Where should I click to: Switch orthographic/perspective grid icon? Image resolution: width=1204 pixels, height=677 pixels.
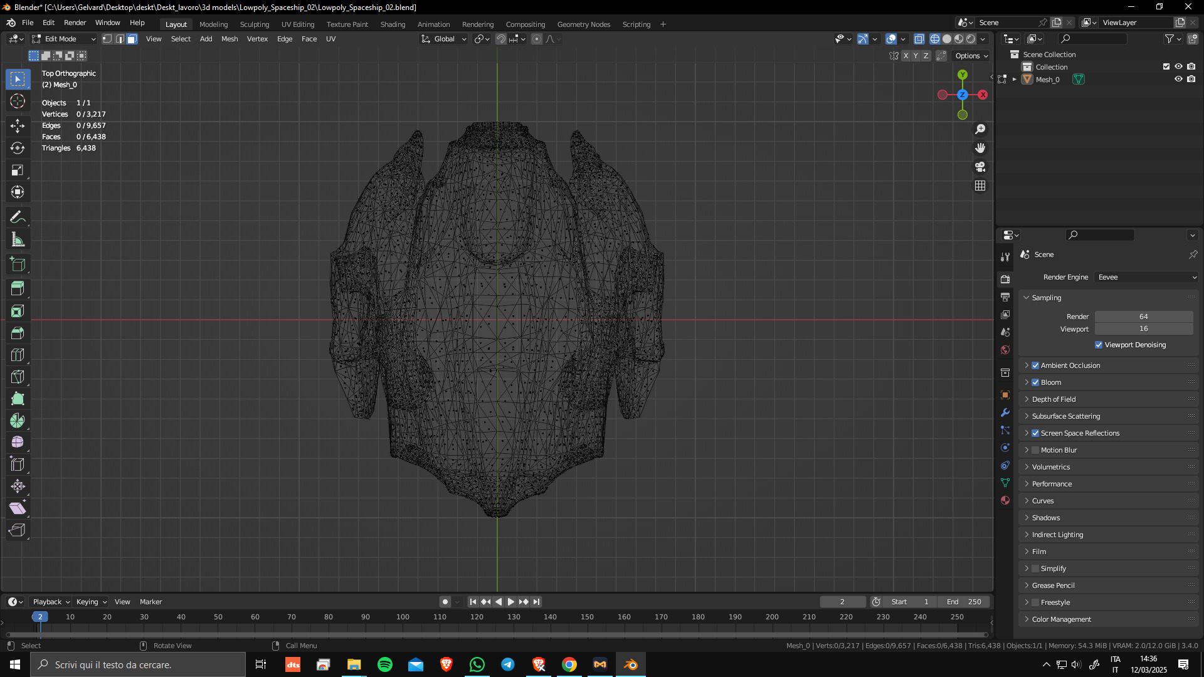(x=980, y=186)
